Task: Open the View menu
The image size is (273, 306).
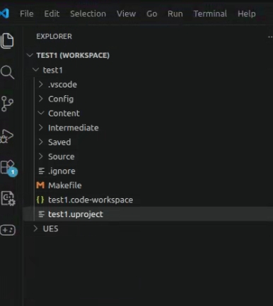Action: click(x=126, y=13)
